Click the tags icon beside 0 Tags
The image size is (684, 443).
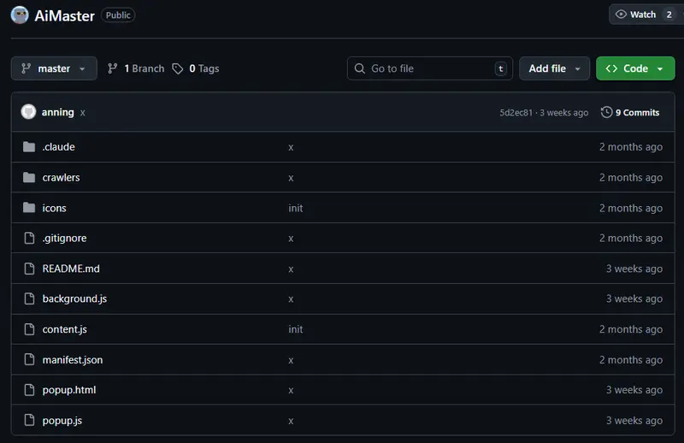[x=178, y=68]
